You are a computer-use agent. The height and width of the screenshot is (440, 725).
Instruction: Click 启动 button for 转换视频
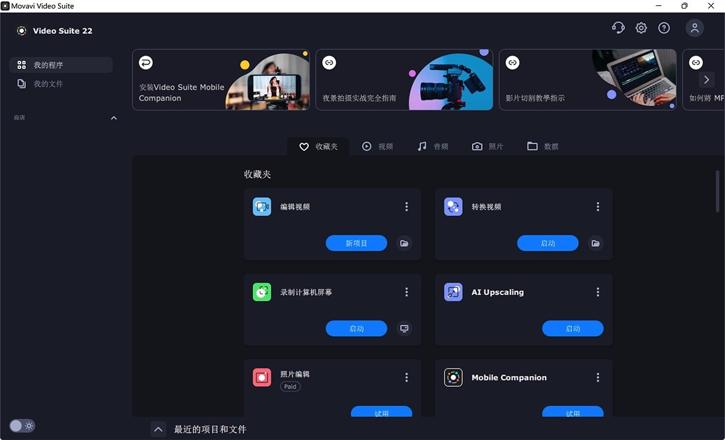[548, 243]
